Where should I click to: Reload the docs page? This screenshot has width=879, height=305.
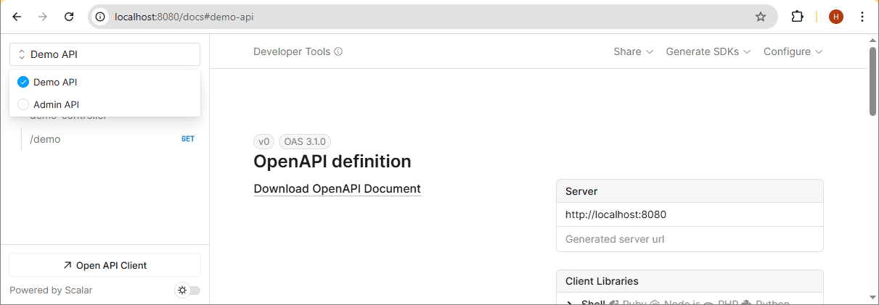(69, 17)
